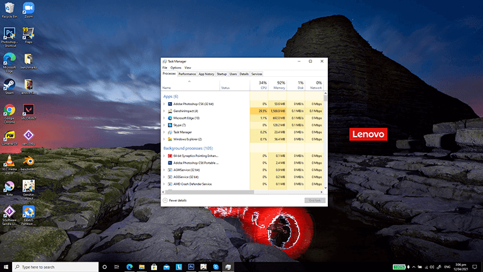Expand the Microsoft Edge (19) process group
Image resolution: width=483 pixels, height=272 pixels.
(164, 118)
